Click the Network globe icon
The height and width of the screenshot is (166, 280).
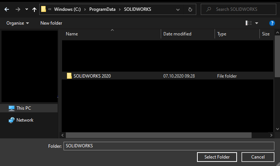tap(12, 120)
